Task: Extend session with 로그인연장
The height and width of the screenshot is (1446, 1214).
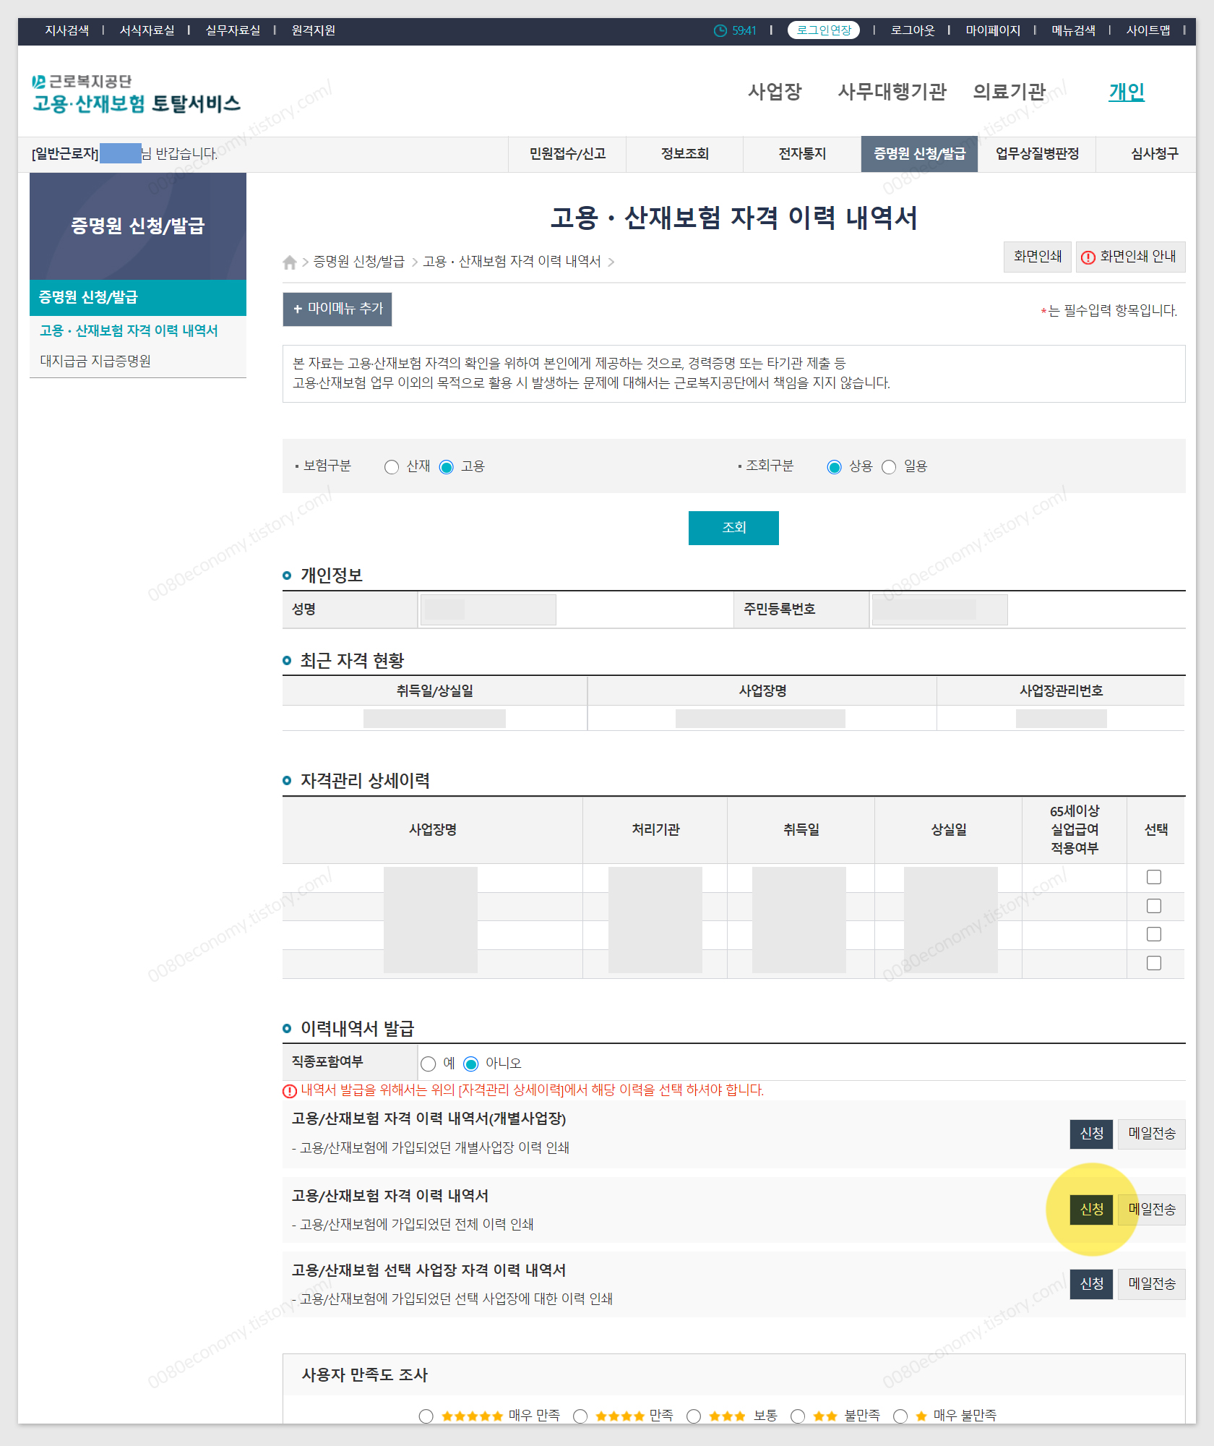Action: tap(823, 30)
